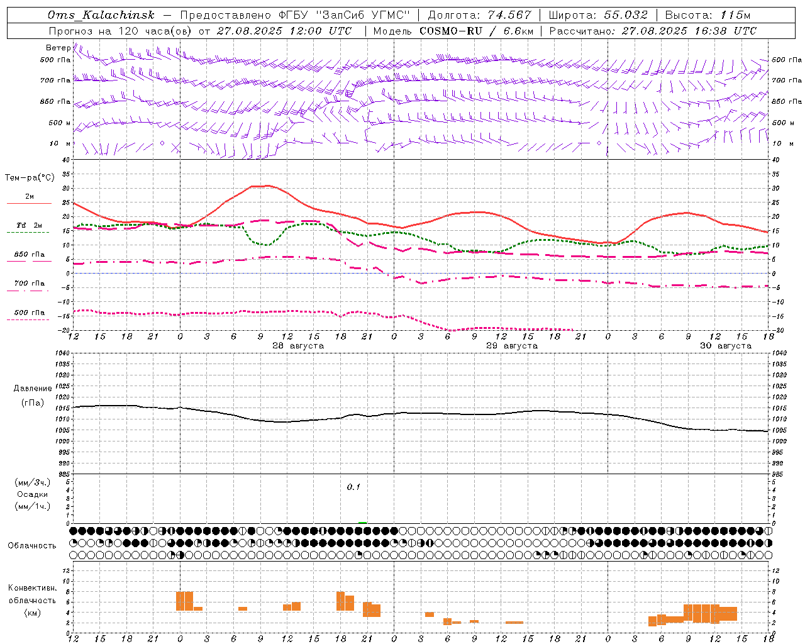Click the "700 гПа" entry in the temperature legend
The height and width of the screenshot is (644, 805).
pos(29,283)
